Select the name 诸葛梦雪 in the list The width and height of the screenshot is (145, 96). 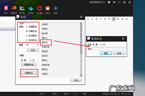[x=46, y=65]
